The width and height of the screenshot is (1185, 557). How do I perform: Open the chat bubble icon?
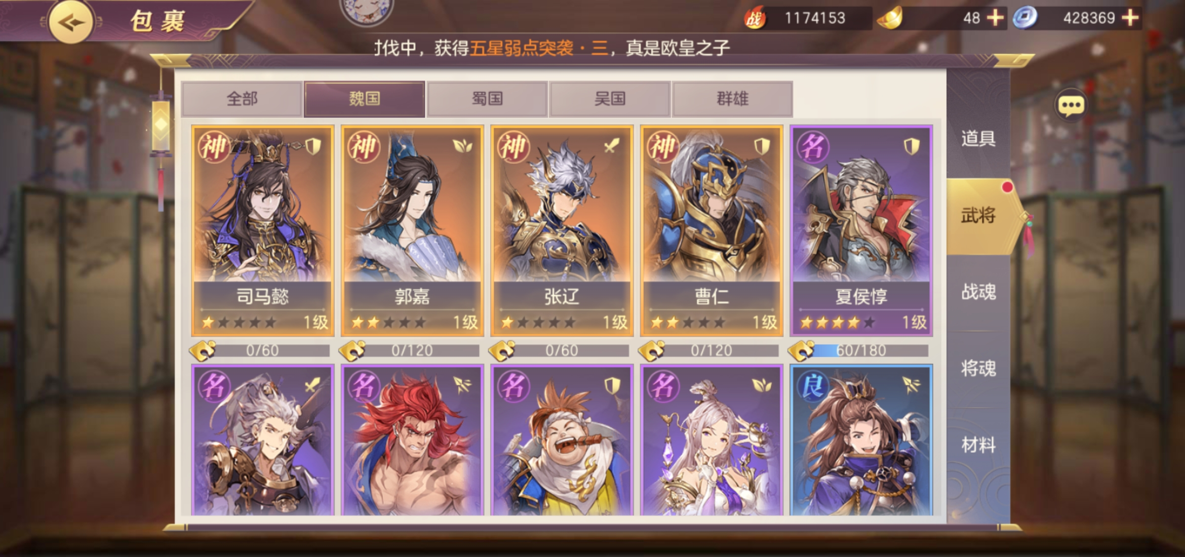tap(1070, 106)
